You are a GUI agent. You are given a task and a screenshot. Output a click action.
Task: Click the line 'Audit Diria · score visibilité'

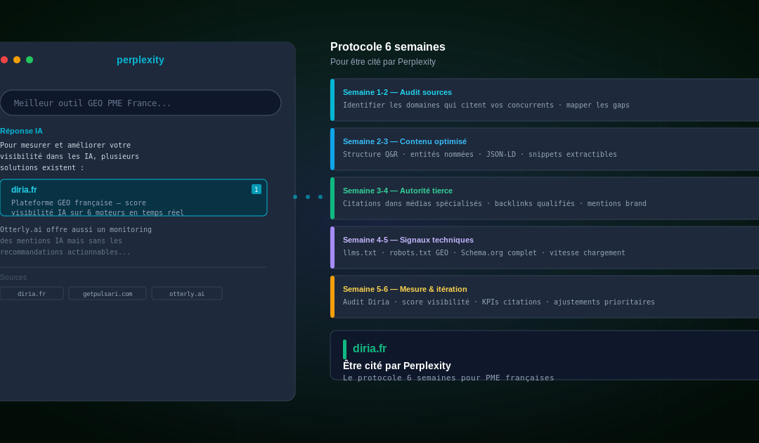point(406,302)
